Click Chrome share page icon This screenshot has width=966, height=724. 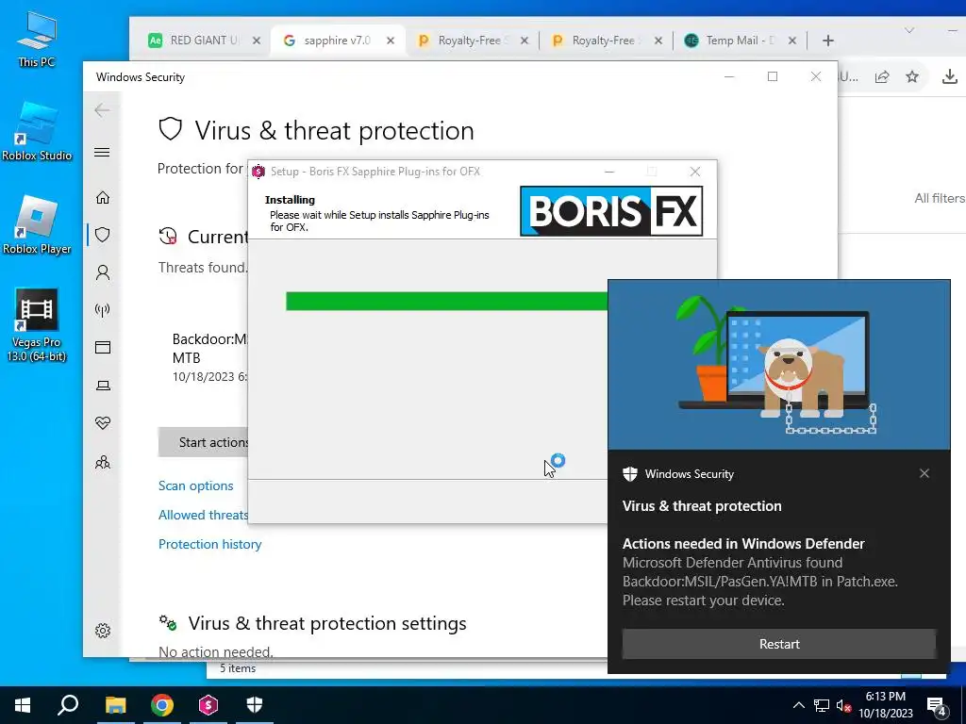[882, 76]
